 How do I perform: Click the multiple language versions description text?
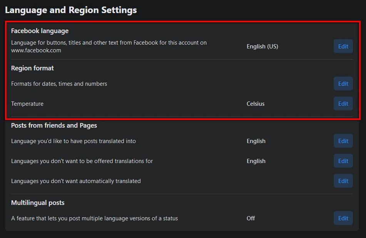(94, 218)
